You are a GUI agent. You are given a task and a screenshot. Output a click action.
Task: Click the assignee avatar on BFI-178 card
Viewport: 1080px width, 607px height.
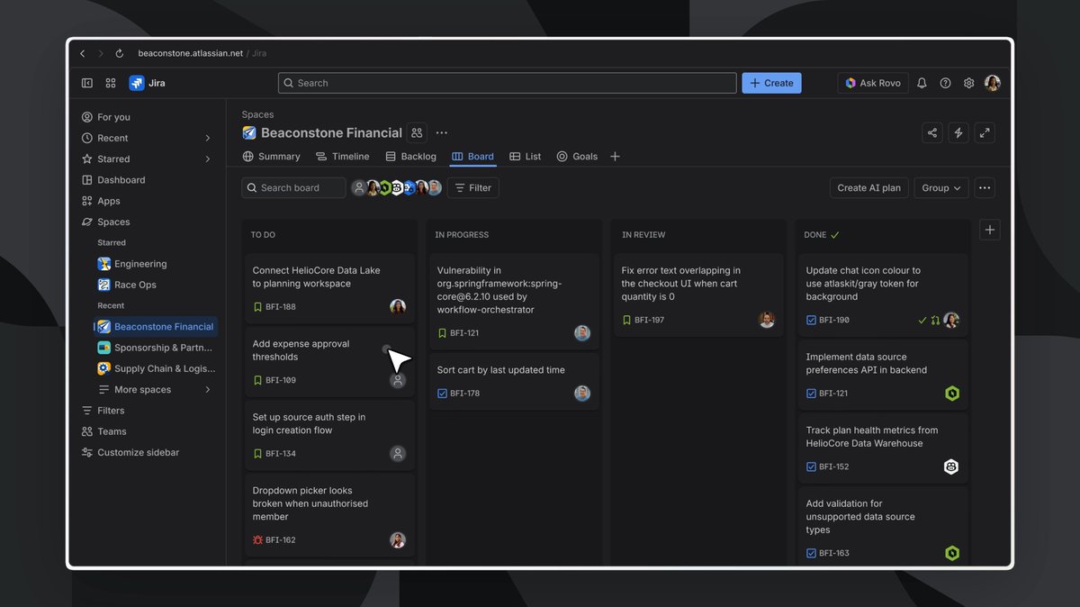582,394
